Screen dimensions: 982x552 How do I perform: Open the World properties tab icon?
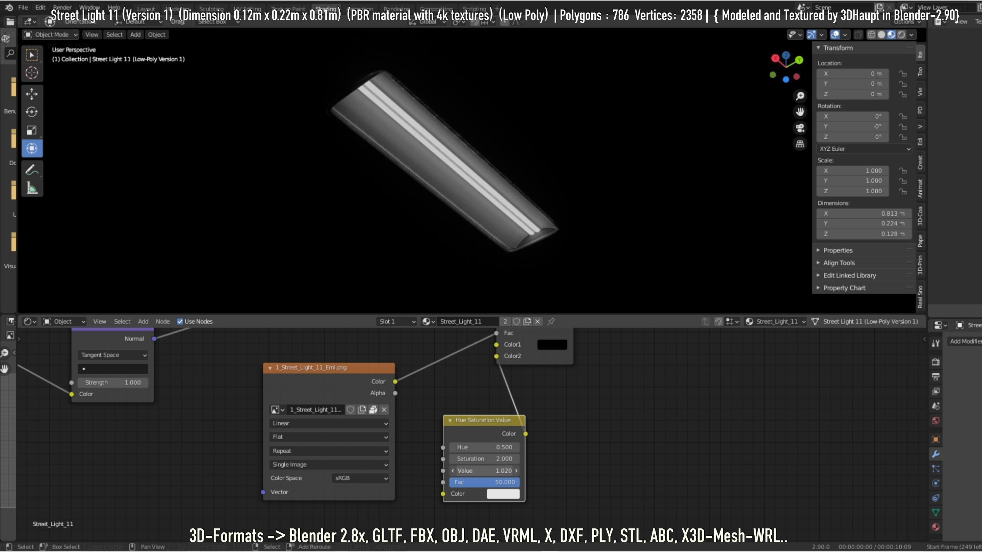click(x=935, y=421)
